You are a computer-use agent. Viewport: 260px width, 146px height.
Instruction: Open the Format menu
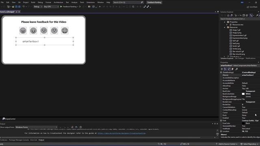click(48, 2)
